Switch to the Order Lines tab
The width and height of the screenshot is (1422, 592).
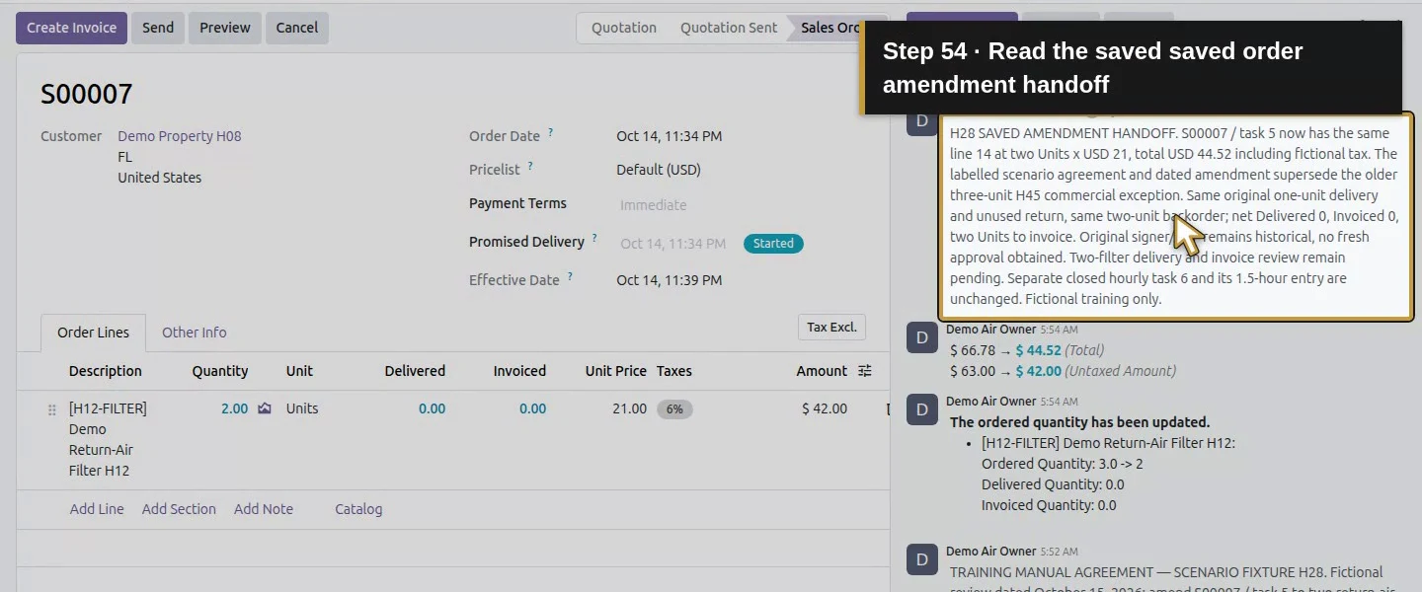[93, 333]
